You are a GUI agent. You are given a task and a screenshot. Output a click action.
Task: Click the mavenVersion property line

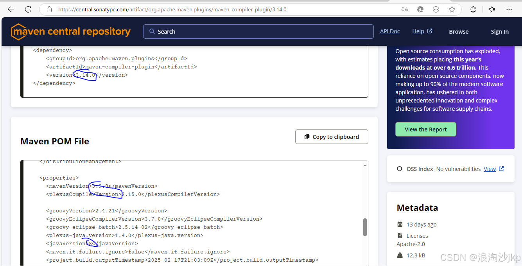(x=102, y=186)
